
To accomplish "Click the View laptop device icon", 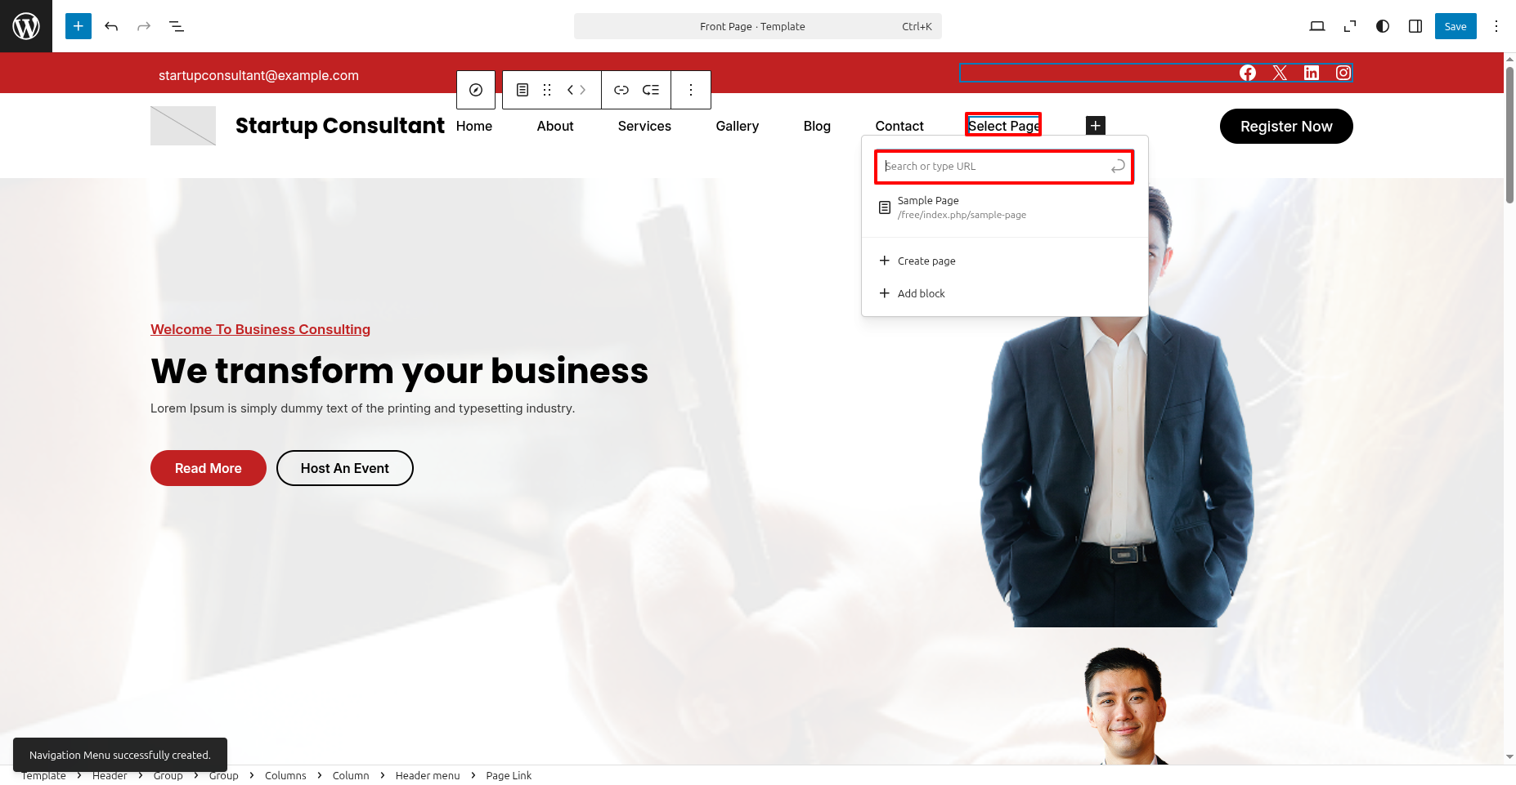I will pyautogui.click(x=1316, y=26).
